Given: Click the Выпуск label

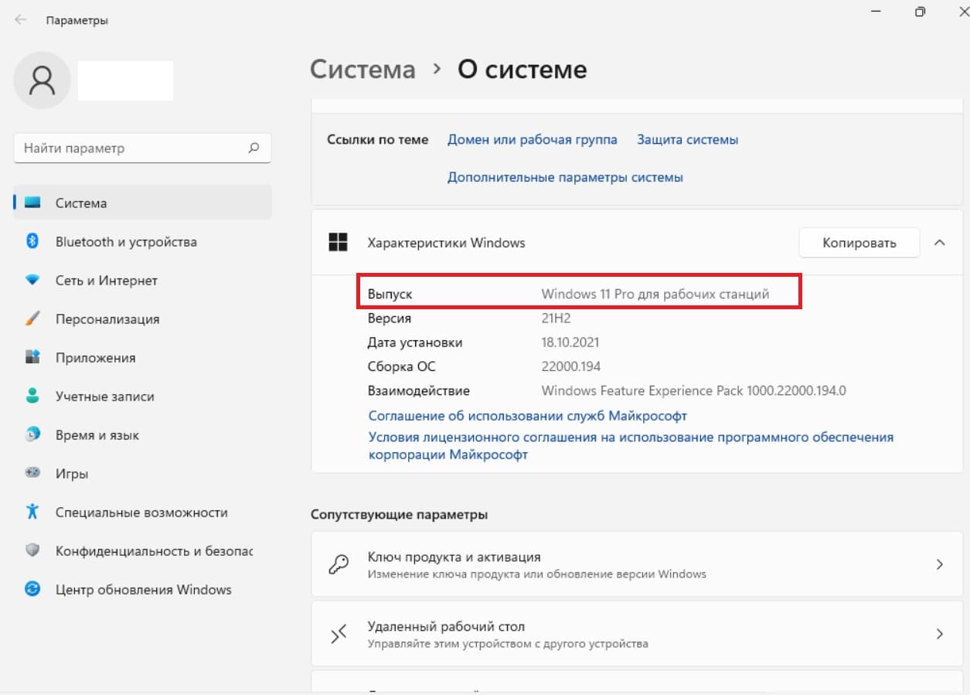Looking at the screenshot, I should (390, 295).
